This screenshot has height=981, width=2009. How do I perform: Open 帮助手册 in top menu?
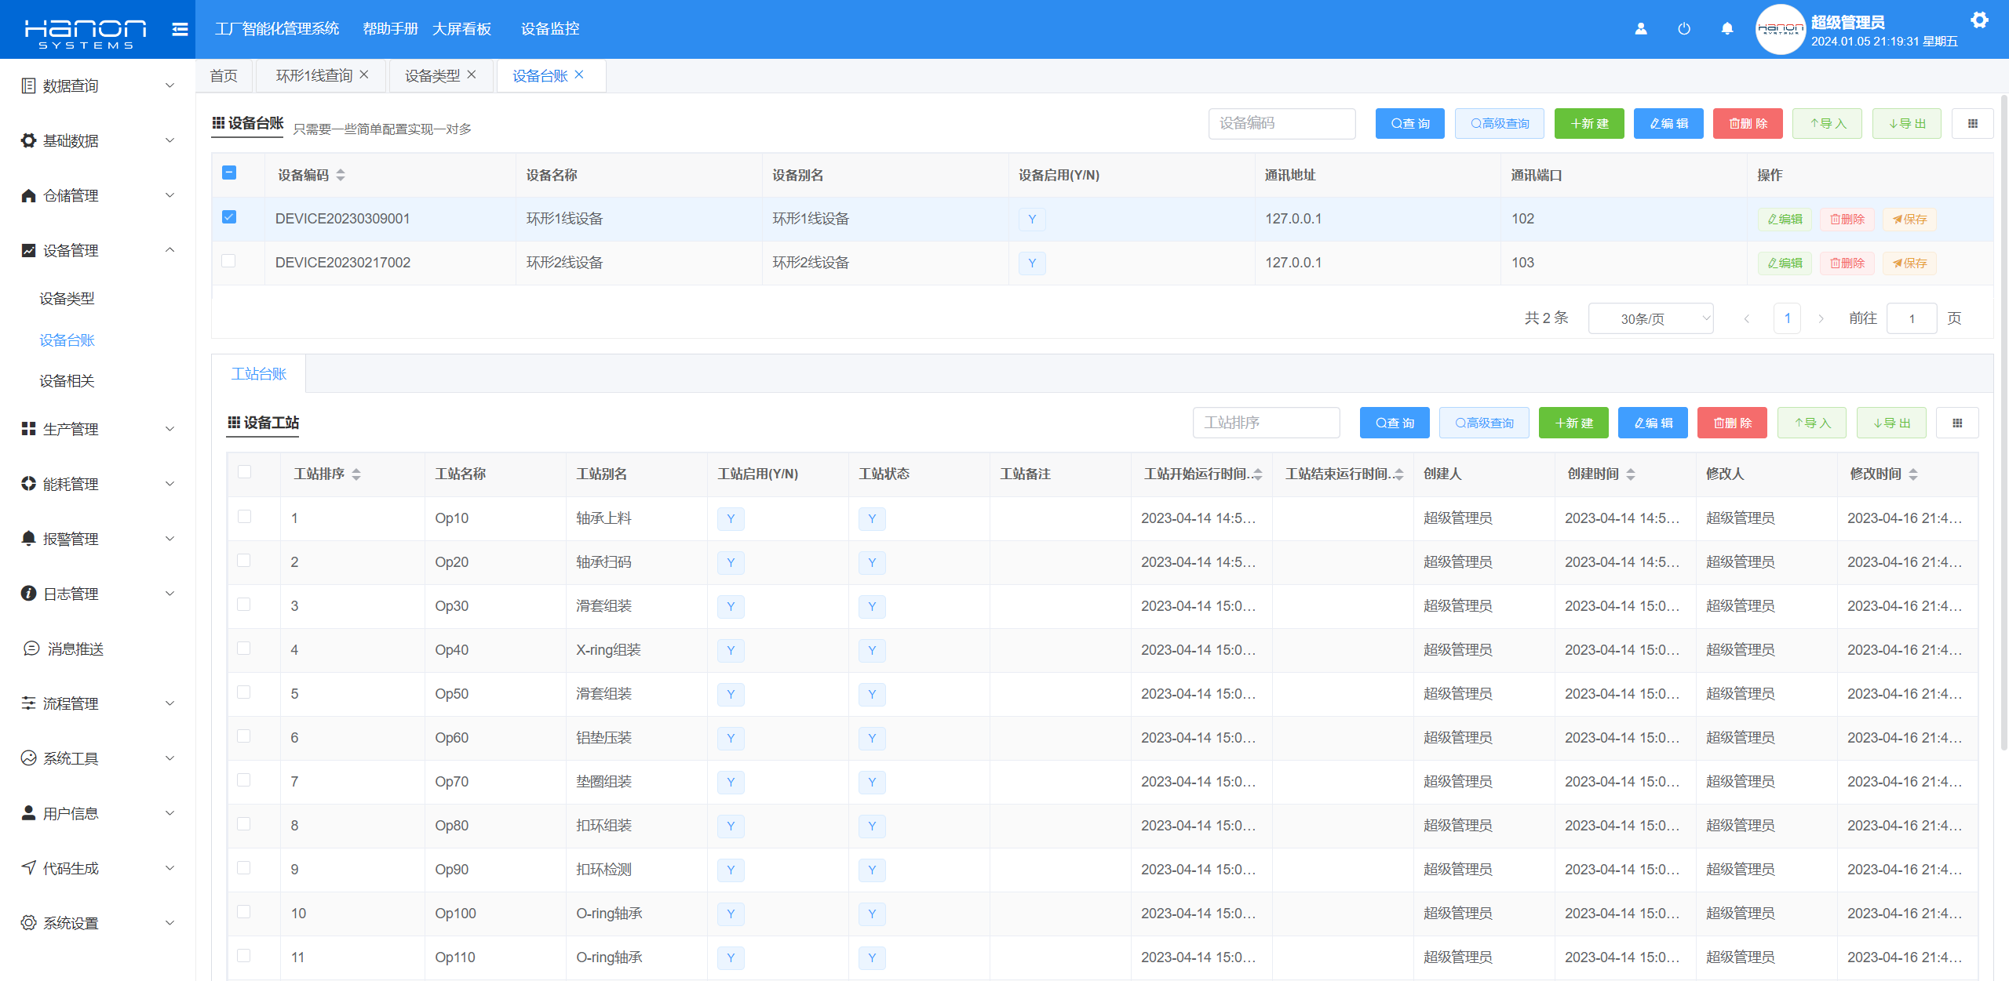(x=390, y=29)
